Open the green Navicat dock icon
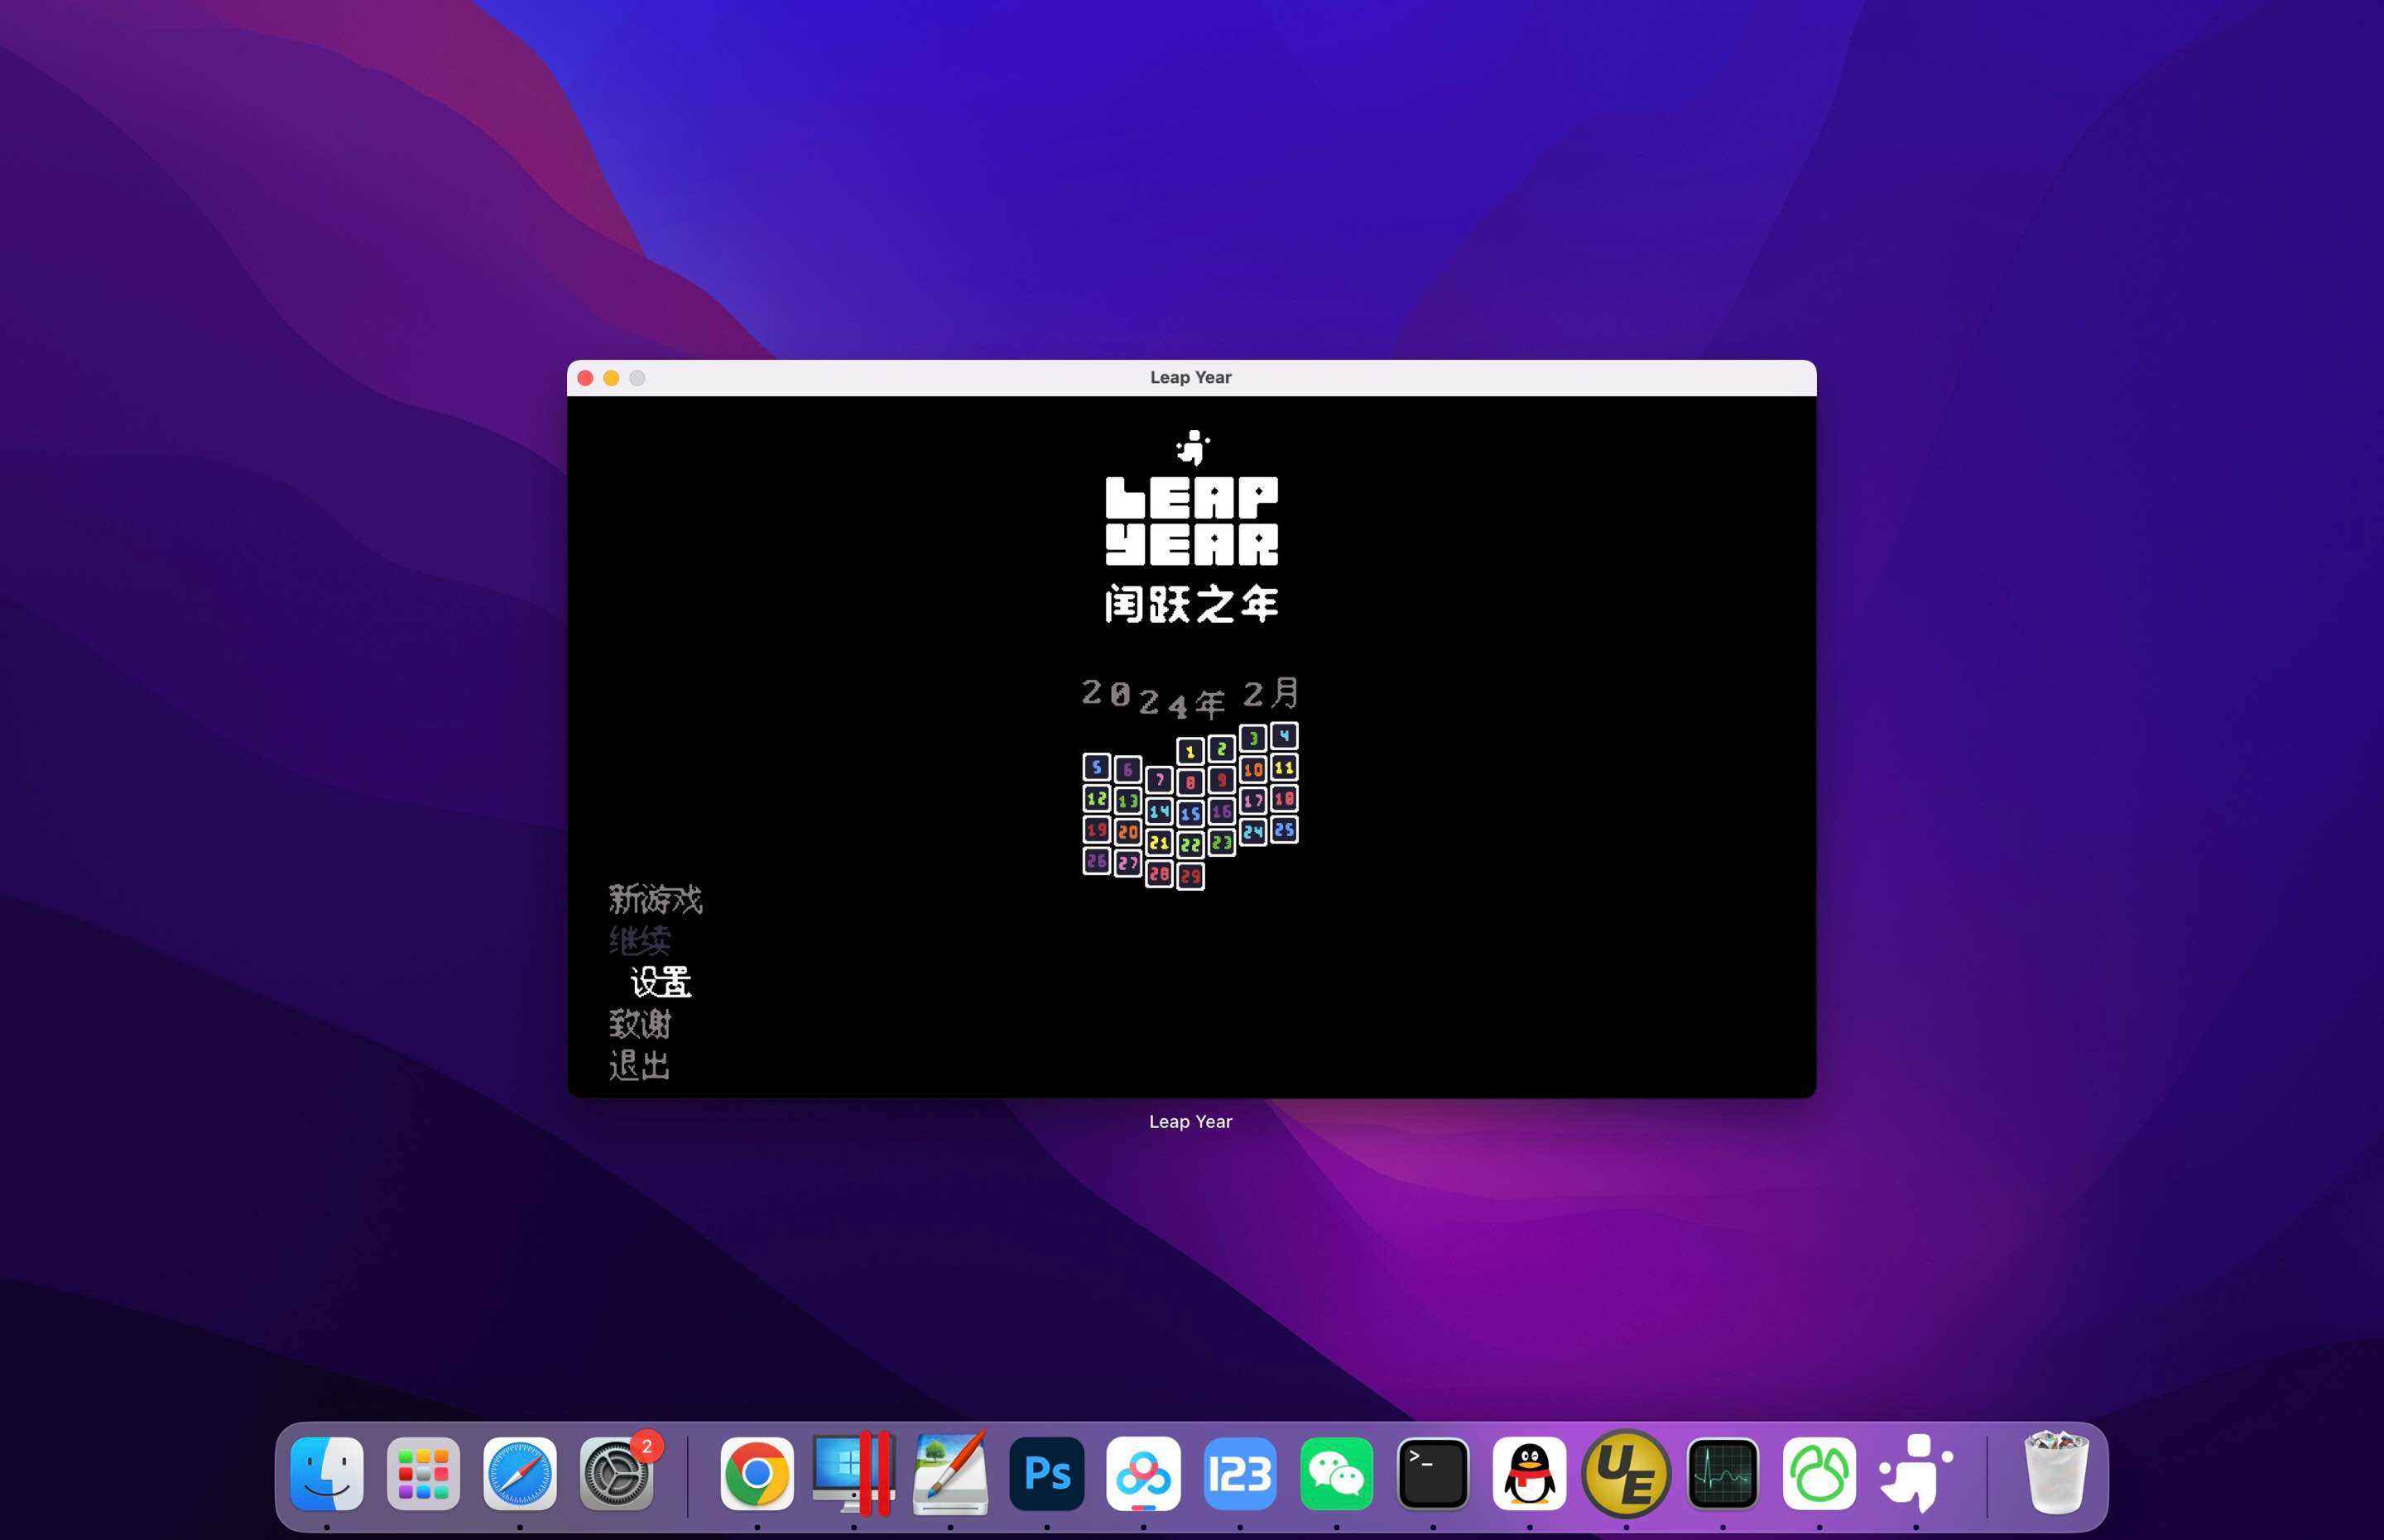2384x1540 pixels. (x=1819, y=1474)
